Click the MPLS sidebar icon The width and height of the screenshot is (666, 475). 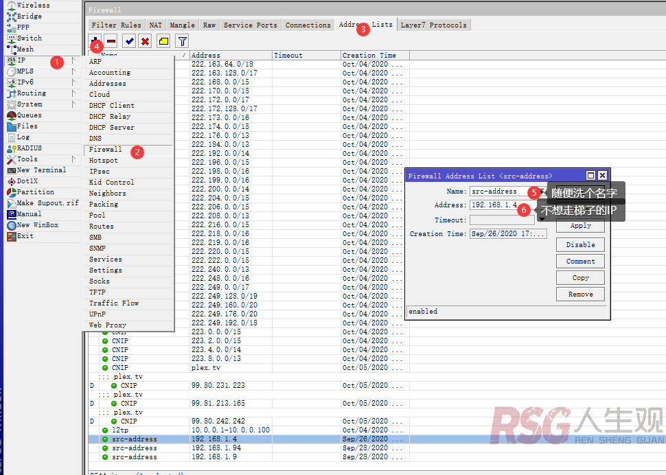(12, 71)
